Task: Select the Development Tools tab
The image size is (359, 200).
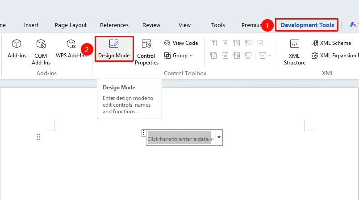Action: tap(307, 25)
